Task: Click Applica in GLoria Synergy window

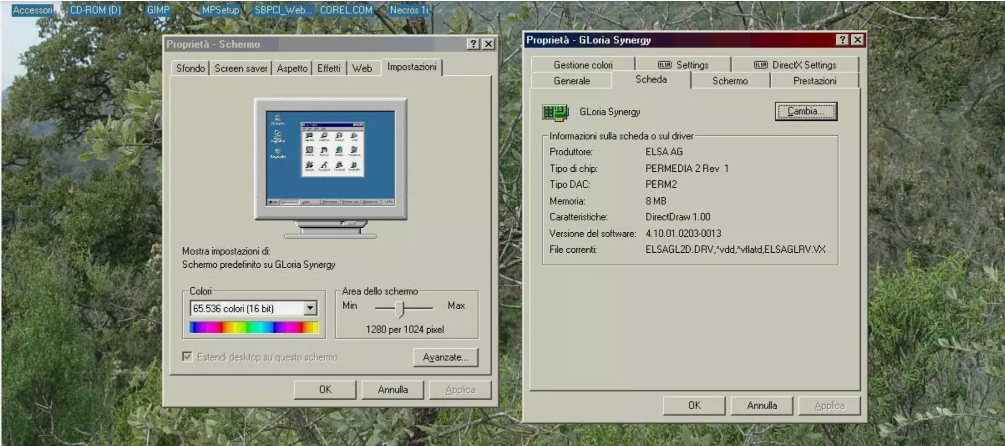Action: (829, 406)
